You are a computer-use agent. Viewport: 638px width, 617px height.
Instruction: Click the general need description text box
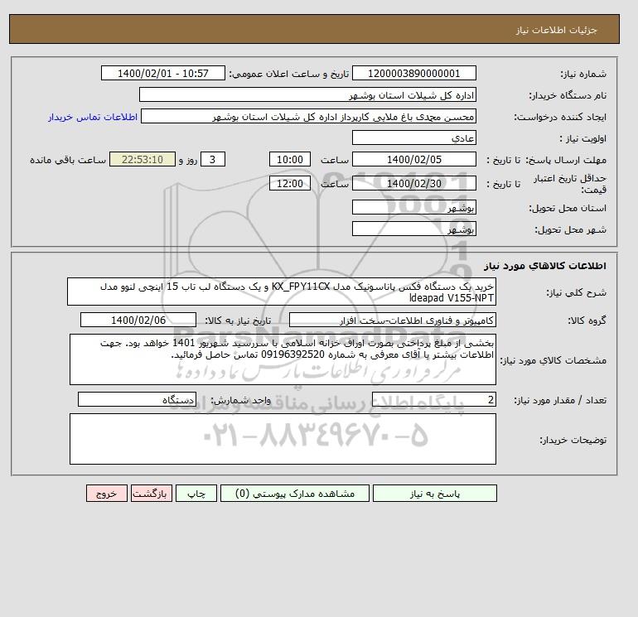(x=282, y=292)
